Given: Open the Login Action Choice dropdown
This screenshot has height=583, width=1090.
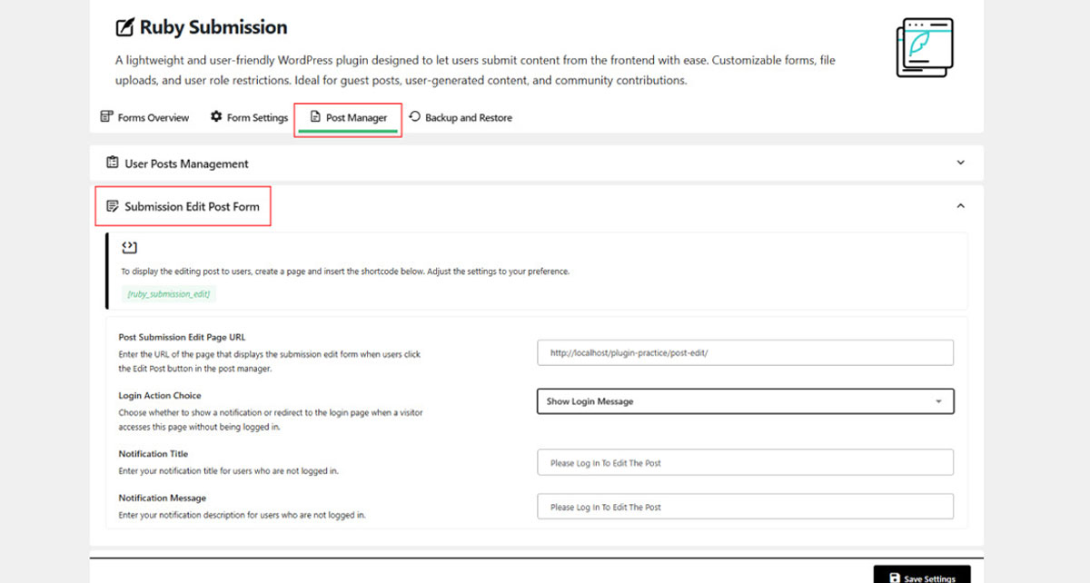Looking at the screenshot, I should (x=746, y=401).
